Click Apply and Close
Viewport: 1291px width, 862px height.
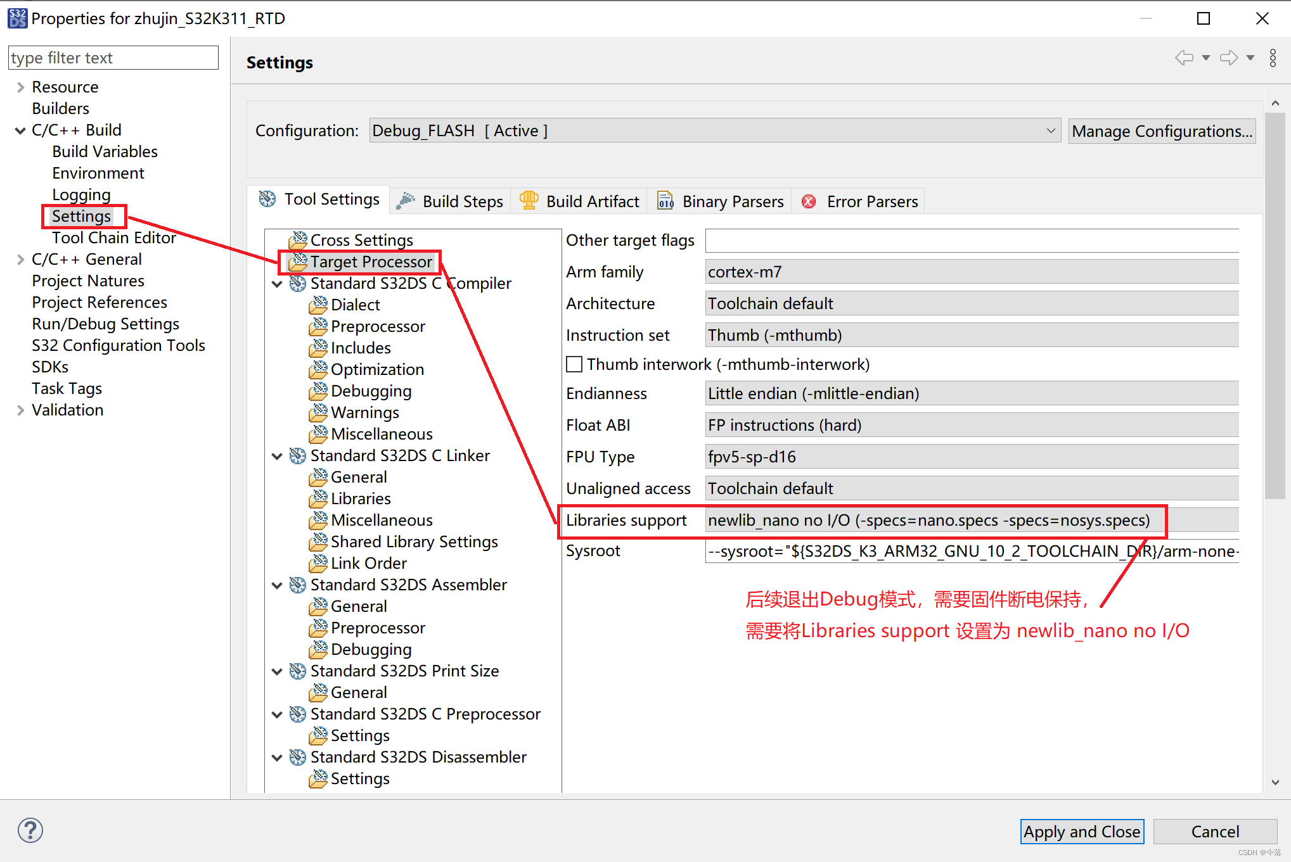click(x=1081, y=832)
